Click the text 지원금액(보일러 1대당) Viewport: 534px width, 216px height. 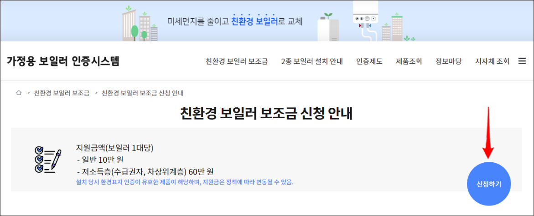click(x=115, y=148)
